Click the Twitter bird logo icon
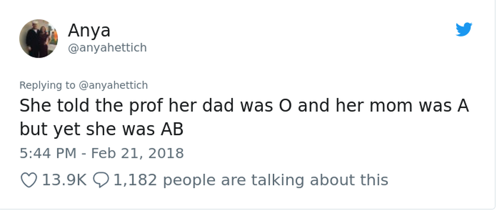The width and height of the screenshot is (497, 211). (464, 30)
